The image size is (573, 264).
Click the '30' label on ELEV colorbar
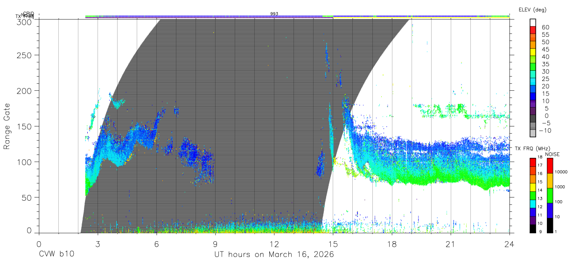[545, 71]
